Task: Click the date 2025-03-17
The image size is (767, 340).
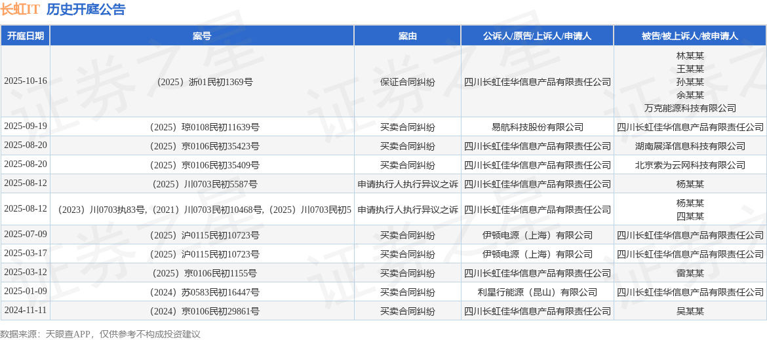Action: pos(26,254)
